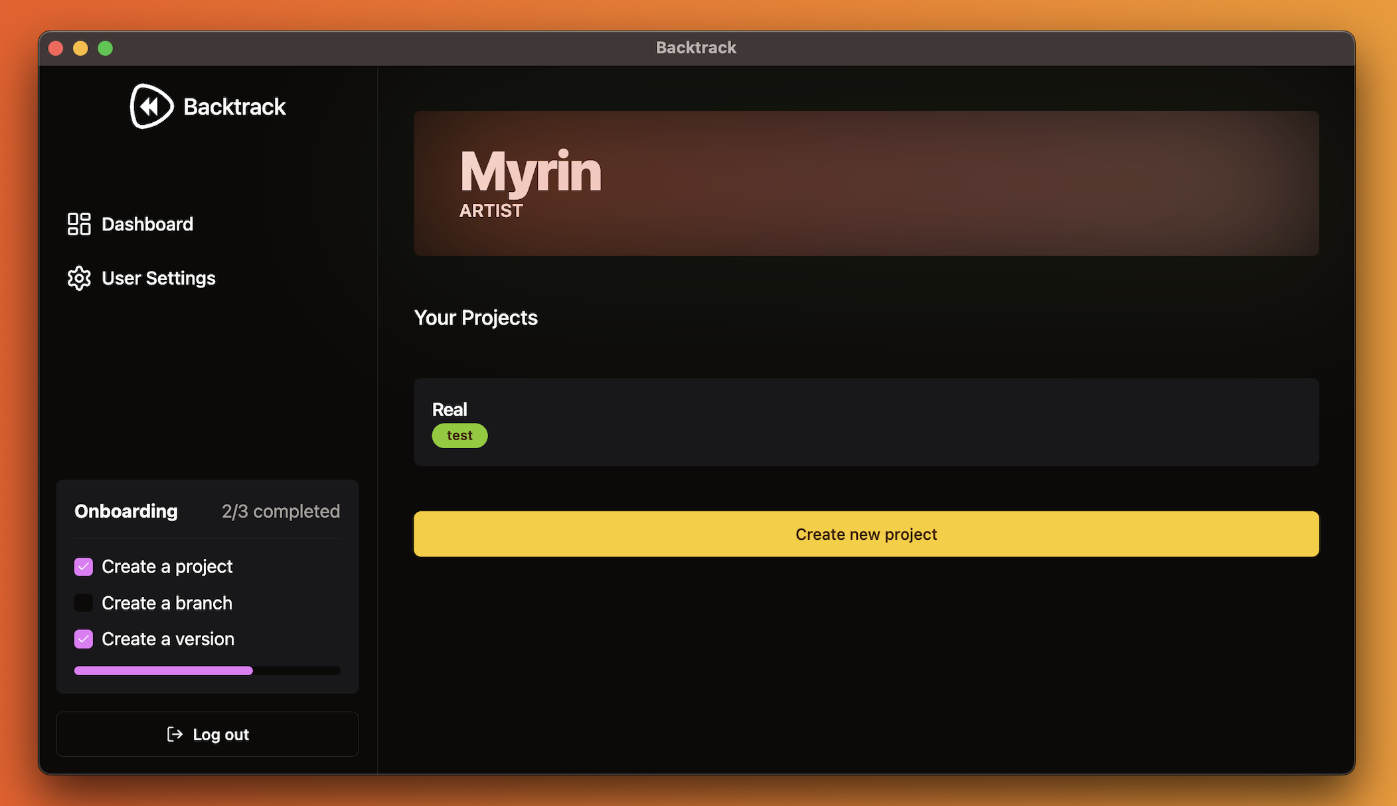1397x806 pixels.
Task: Select the Dashboard menu item
Action: (x=147, y=224)
